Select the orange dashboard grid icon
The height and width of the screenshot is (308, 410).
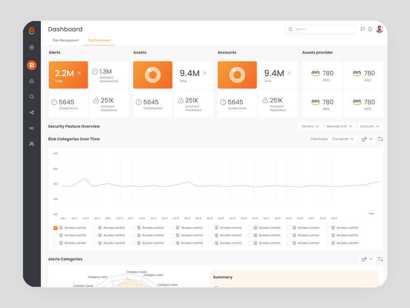pos(32,65)
